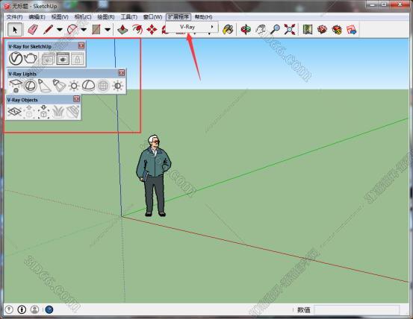Show the V-Ray frame buffer icon
413x319 pixels.
63,58
